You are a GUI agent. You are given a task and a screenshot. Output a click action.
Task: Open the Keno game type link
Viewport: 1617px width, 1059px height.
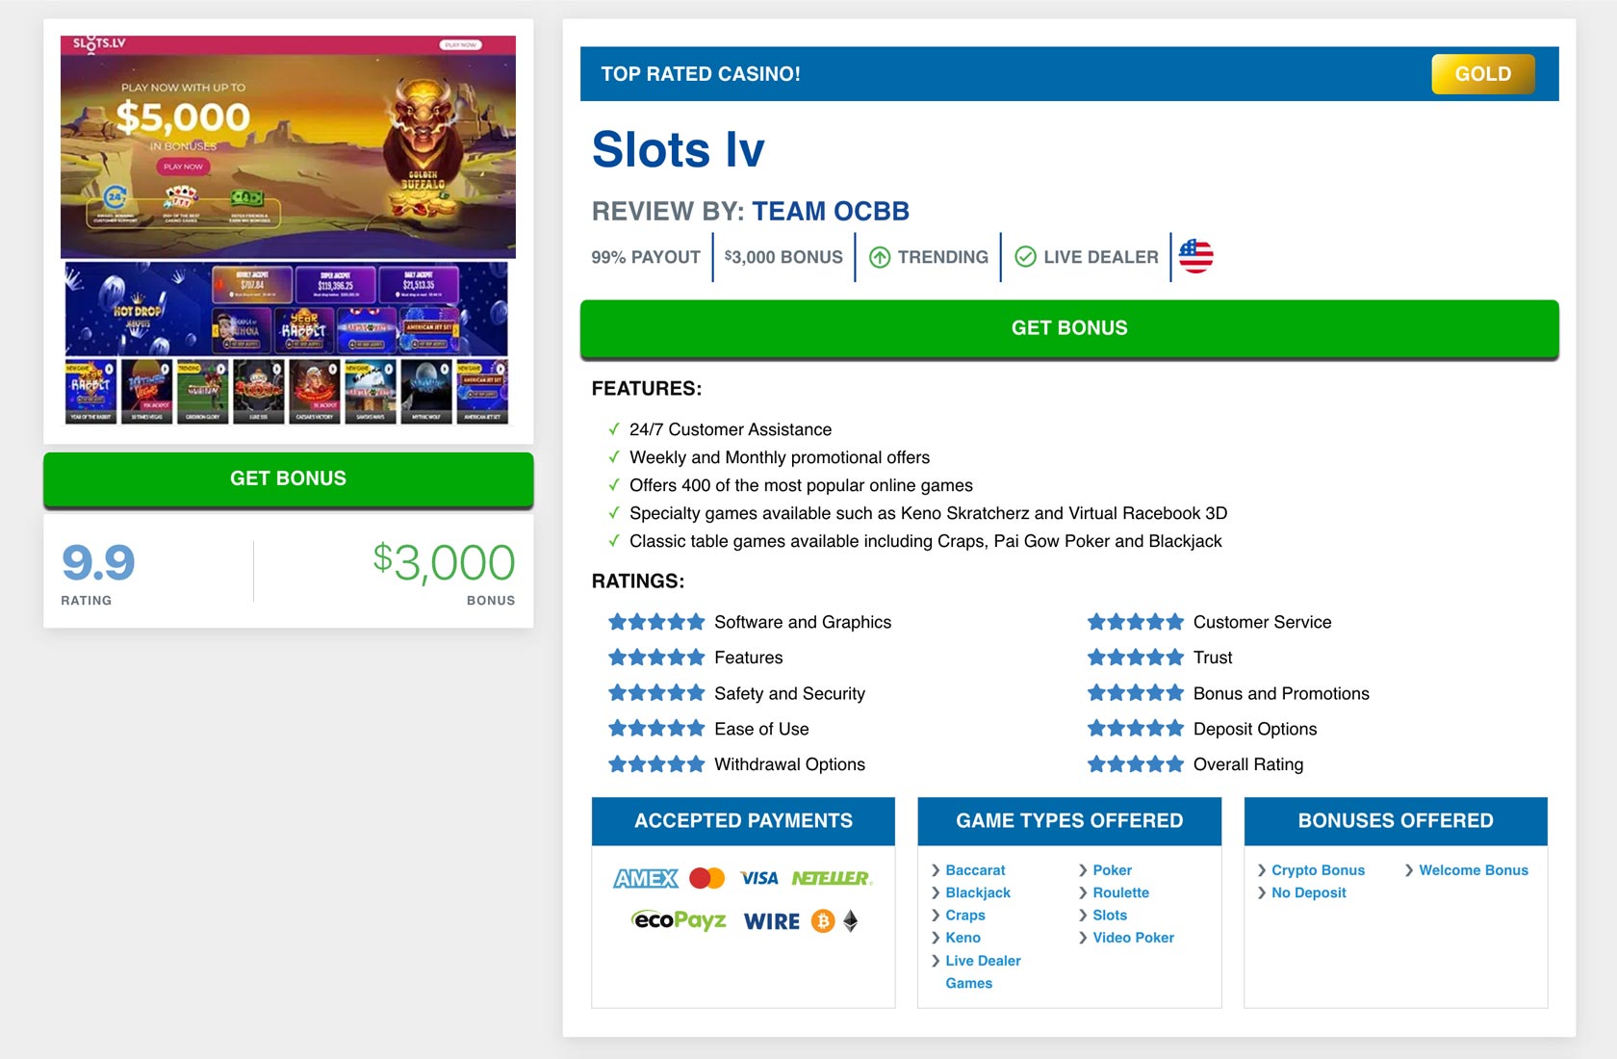click(962, 938)
